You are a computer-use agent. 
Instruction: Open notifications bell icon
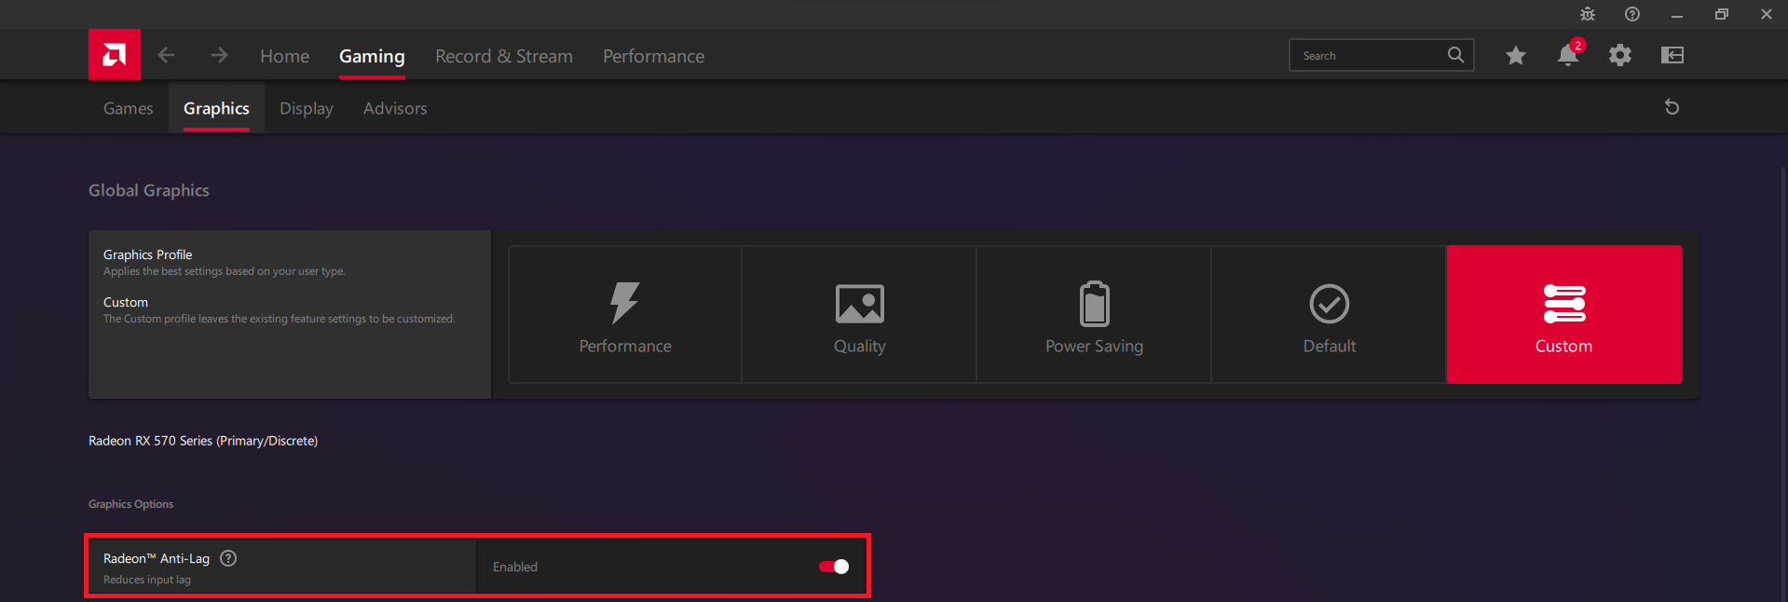coord(1568,55)
